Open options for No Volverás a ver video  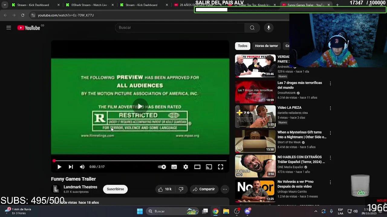point(330,182)
